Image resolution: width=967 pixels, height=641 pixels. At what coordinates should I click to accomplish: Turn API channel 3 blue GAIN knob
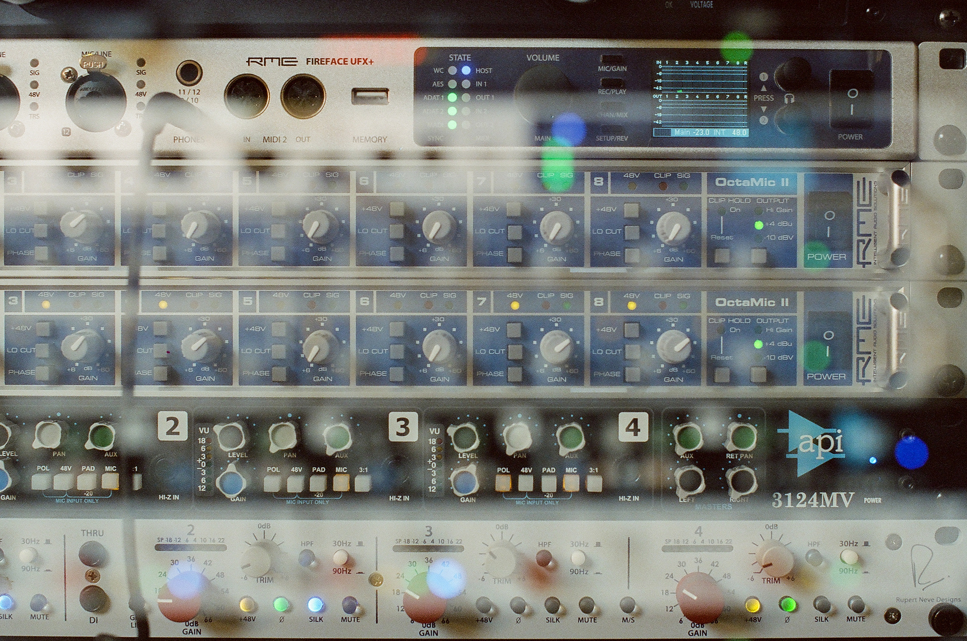click(x=465, y=482)
